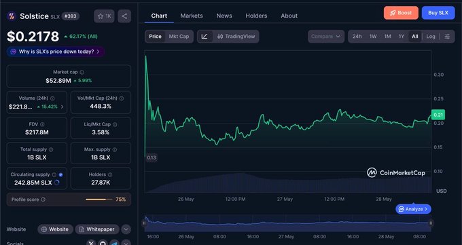
Task: Click the Solstice coin logo icon
Action: point(12,16)
